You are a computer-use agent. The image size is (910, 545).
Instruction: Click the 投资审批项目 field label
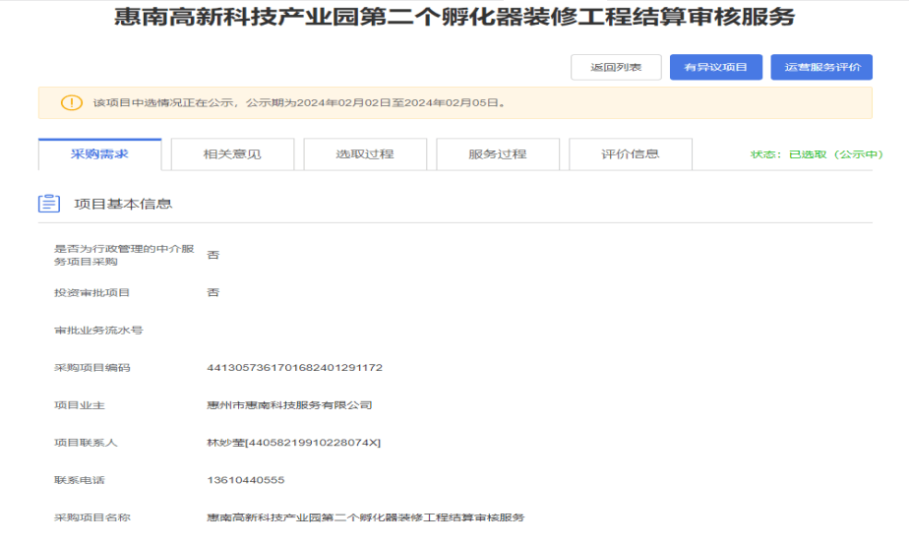pyautogui.click(x=92, y=293)
